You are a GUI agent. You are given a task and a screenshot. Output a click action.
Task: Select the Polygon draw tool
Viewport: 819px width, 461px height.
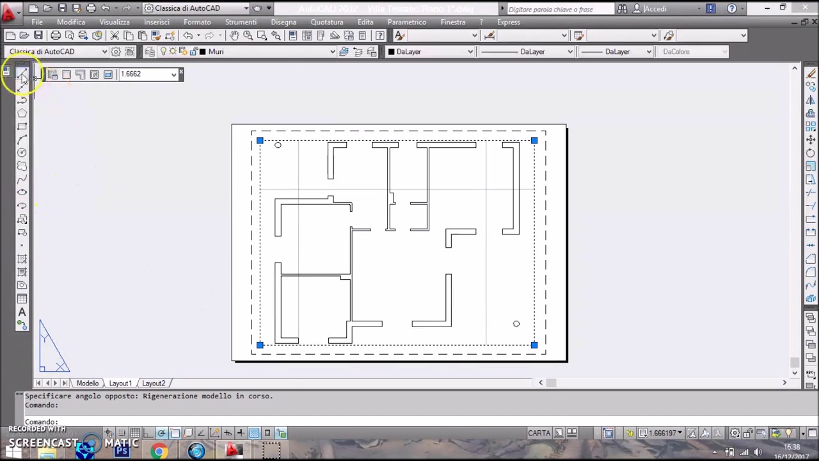pos(22,113)
